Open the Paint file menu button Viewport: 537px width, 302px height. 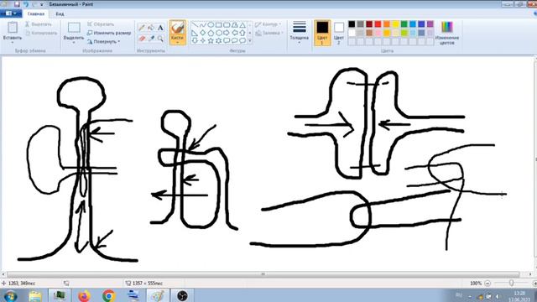point(11,13)
